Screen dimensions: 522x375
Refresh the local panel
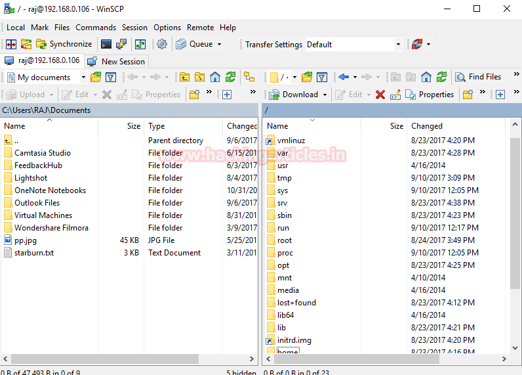[x=230, y=77]
